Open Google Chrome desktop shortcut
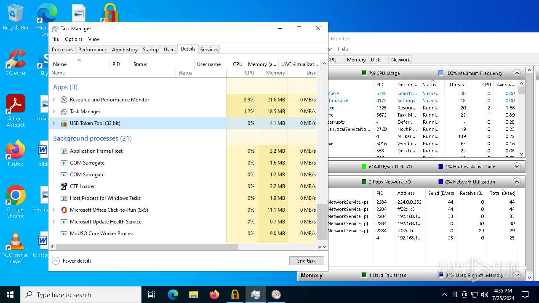Screen dimensions: 539x303 click(x=16, y=202)
